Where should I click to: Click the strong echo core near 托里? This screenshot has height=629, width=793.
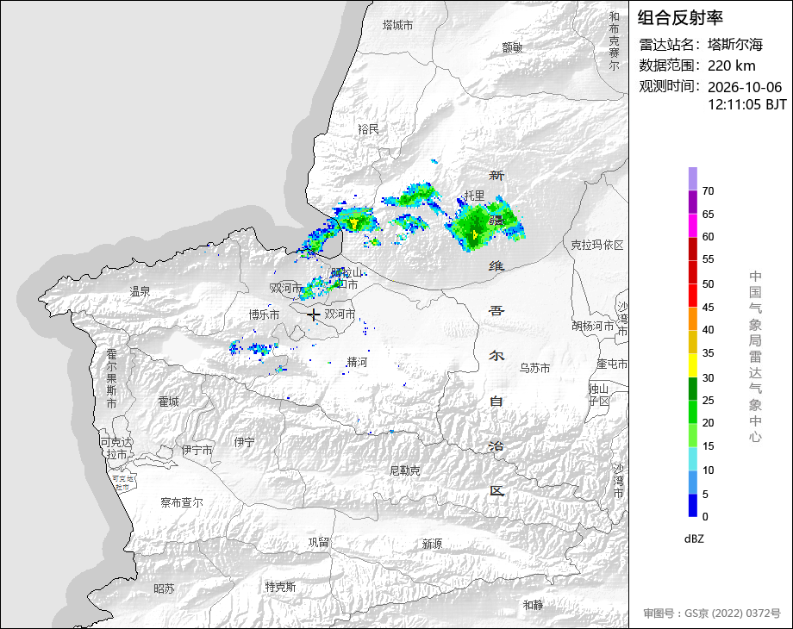tap(474, 234)
